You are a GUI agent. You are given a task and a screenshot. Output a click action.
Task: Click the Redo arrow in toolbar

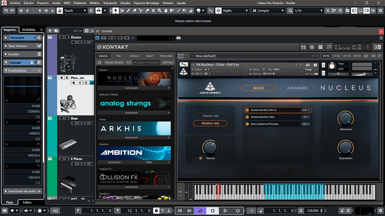tap(12, 11)
